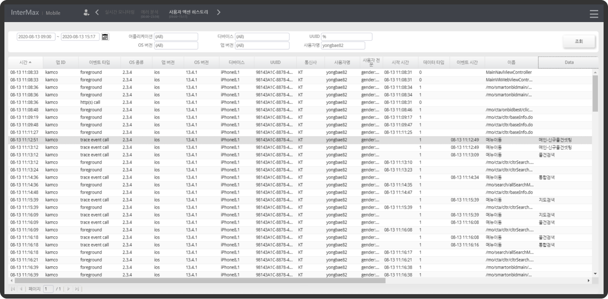
Task: Click the left chevron in navigation bar
Action: pyautogui.click(x=97, y=12)
